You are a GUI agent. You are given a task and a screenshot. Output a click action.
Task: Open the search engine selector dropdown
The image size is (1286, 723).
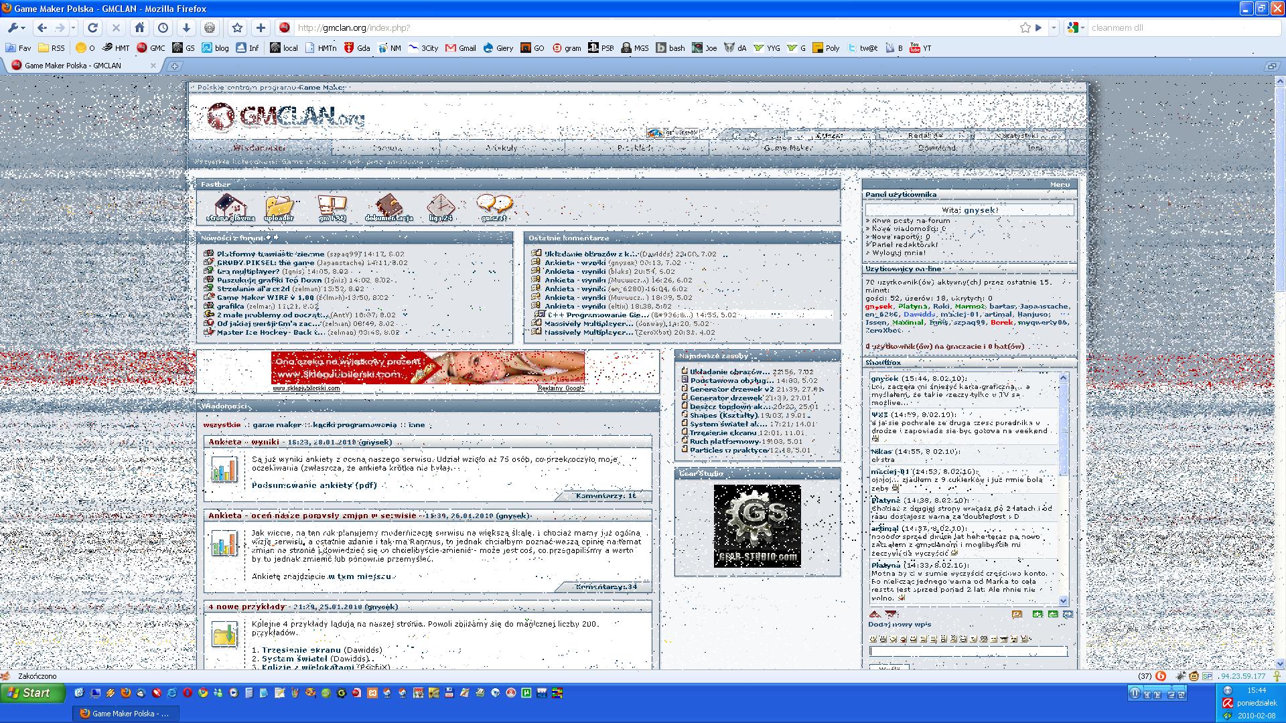1076,27
